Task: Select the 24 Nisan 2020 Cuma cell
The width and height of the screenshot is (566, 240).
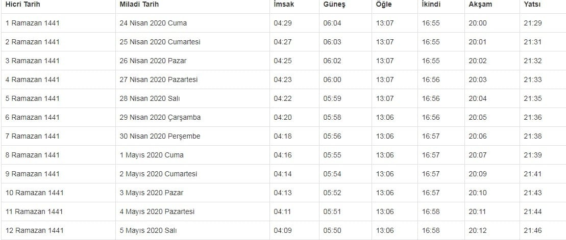Action: point(153,23)
